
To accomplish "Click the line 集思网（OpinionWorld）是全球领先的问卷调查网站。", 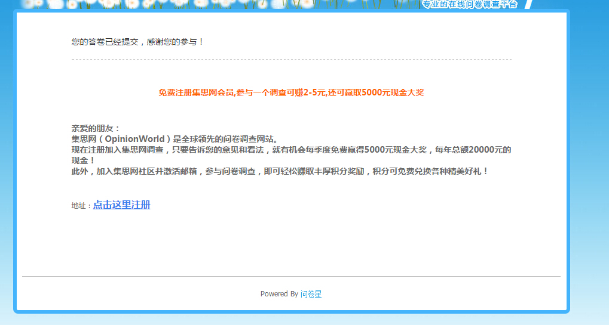I will (x=175, y=139).
